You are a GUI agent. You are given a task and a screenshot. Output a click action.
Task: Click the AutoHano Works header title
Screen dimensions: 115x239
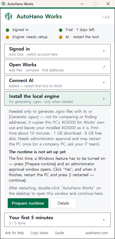tap(39, 16)
